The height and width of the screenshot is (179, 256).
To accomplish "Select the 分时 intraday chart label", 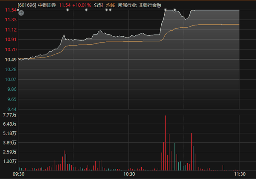I will point(99,5).
